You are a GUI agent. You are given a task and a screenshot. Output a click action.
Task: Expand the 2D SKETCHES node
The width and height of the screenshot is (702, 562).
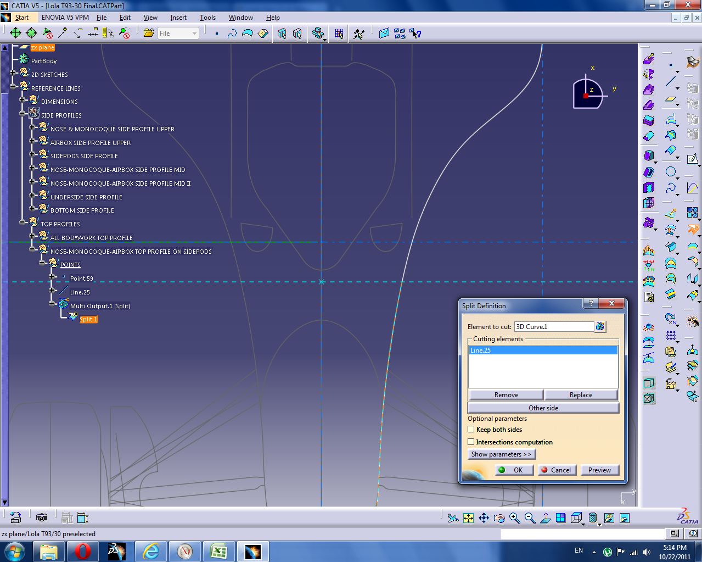coord(13,73)
